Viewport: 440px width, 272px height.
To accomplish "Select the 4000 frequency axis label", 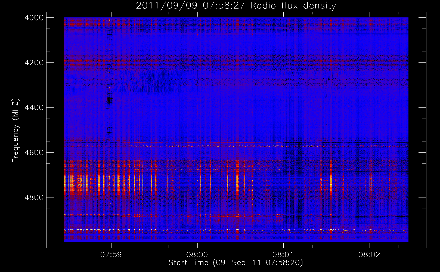I will (x=34, y=18).
